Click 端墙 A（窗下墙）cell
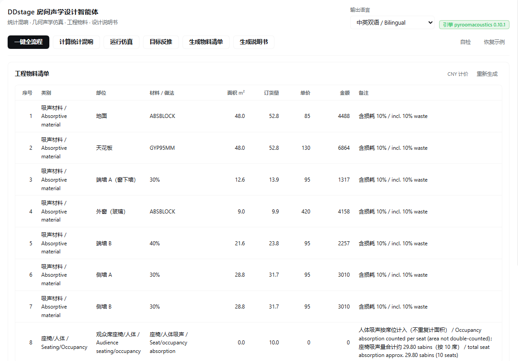Image resolution: width=518 pixels, height=361 pixels. point(116,180)
